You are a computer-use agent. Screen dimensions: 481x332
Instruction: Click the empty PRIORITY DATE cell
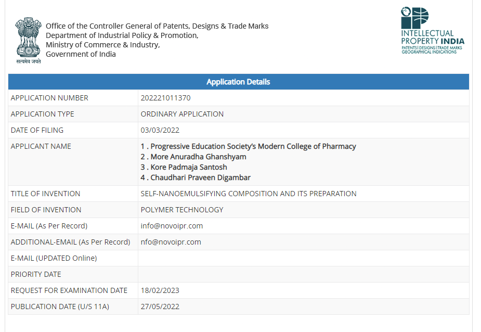(x=303, y=274)
